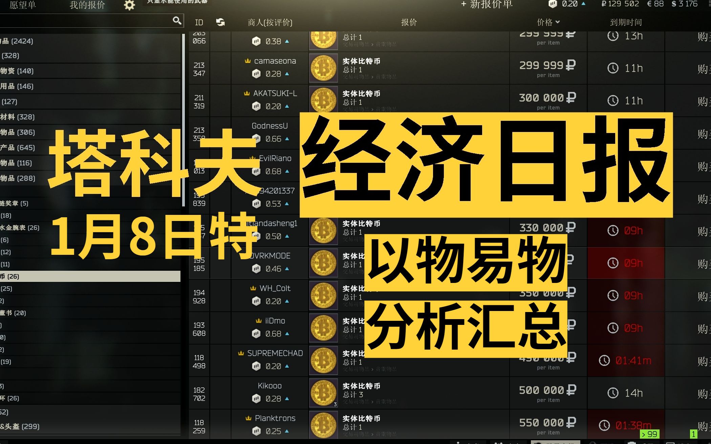Viewport: 711px width, 444px height.
Task: Click AKATSUKI-L's bitcoin item icon
Action: [x=323, y=99]
